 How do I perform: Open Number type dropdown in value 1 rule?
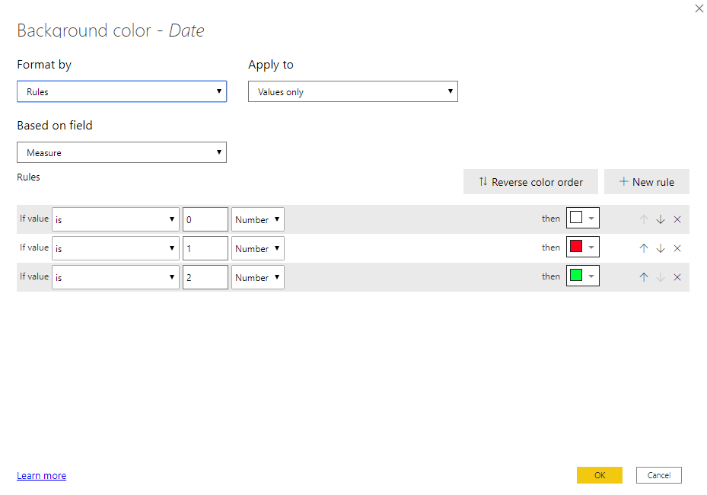click(x=258, y=248)
